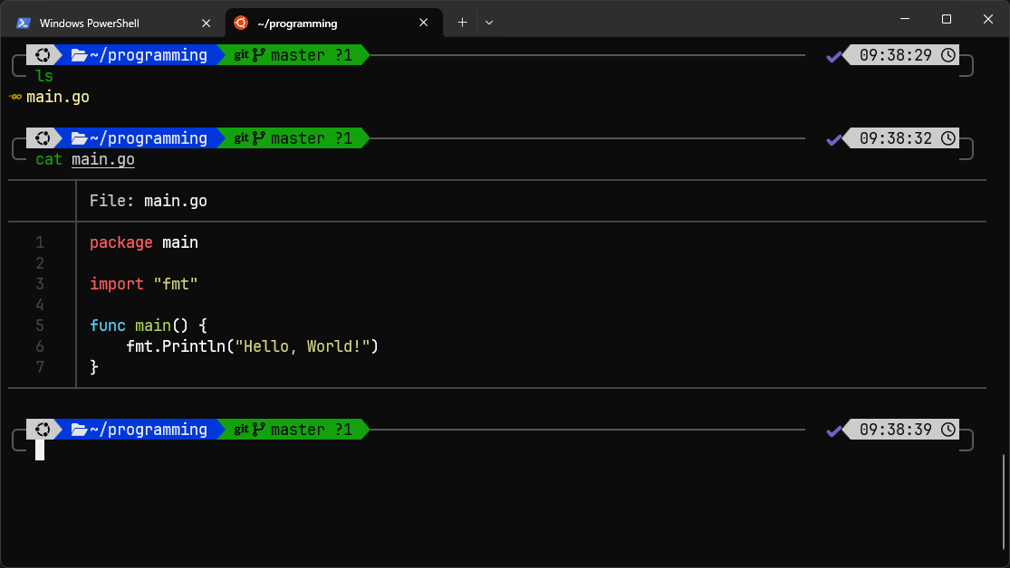Click the checkmark icon next to 09:38:32
The width and height of the screenshot is (1010, 568).
click(x=834, y=138)
